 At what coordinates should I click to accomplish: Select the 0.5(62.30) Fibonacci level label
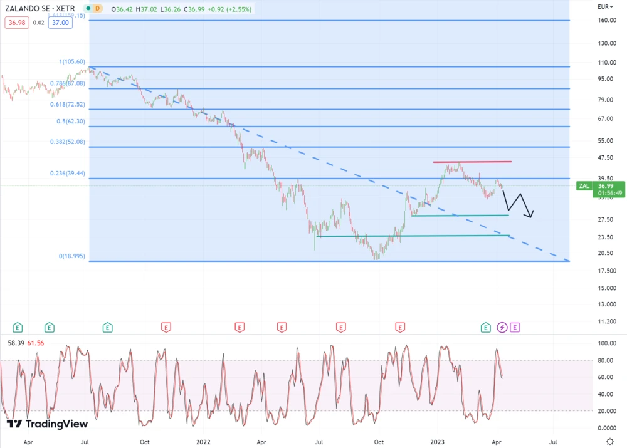point(71,121)
